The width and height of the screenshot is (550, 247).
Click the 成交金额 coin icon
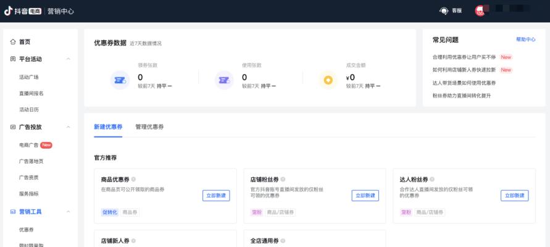(328, 80)
